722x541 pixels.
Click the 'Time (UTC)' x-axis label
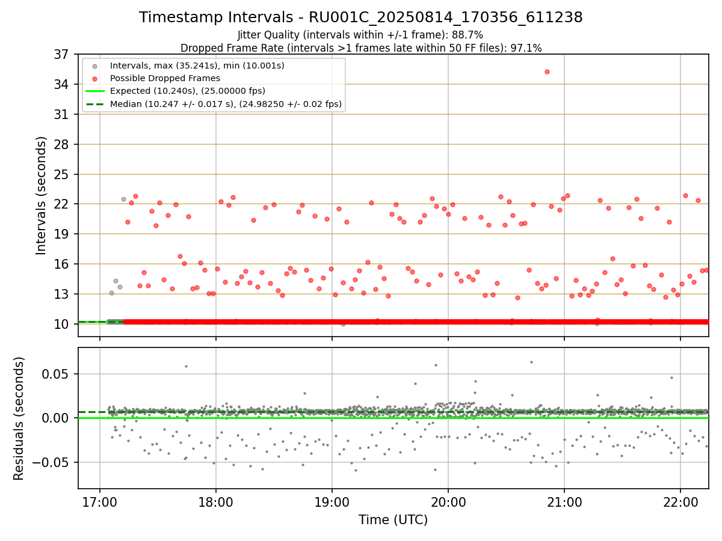pos(393,520)
